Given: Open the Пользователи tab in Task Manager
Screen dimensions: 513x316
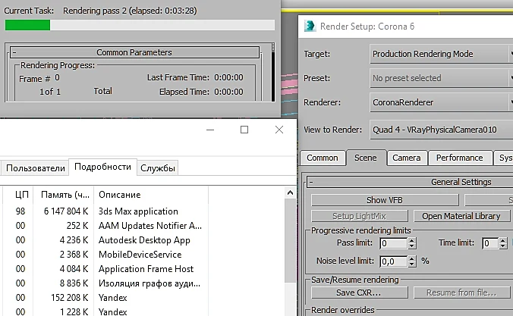Looking at the screenshot, I should pyautogui.click(x=36, y=168).
